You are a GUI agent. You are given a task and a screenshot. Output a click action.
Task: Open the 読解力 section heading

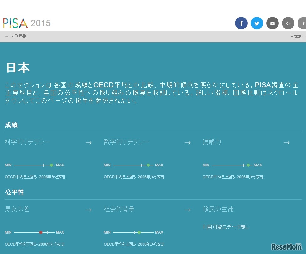(212, 142)
